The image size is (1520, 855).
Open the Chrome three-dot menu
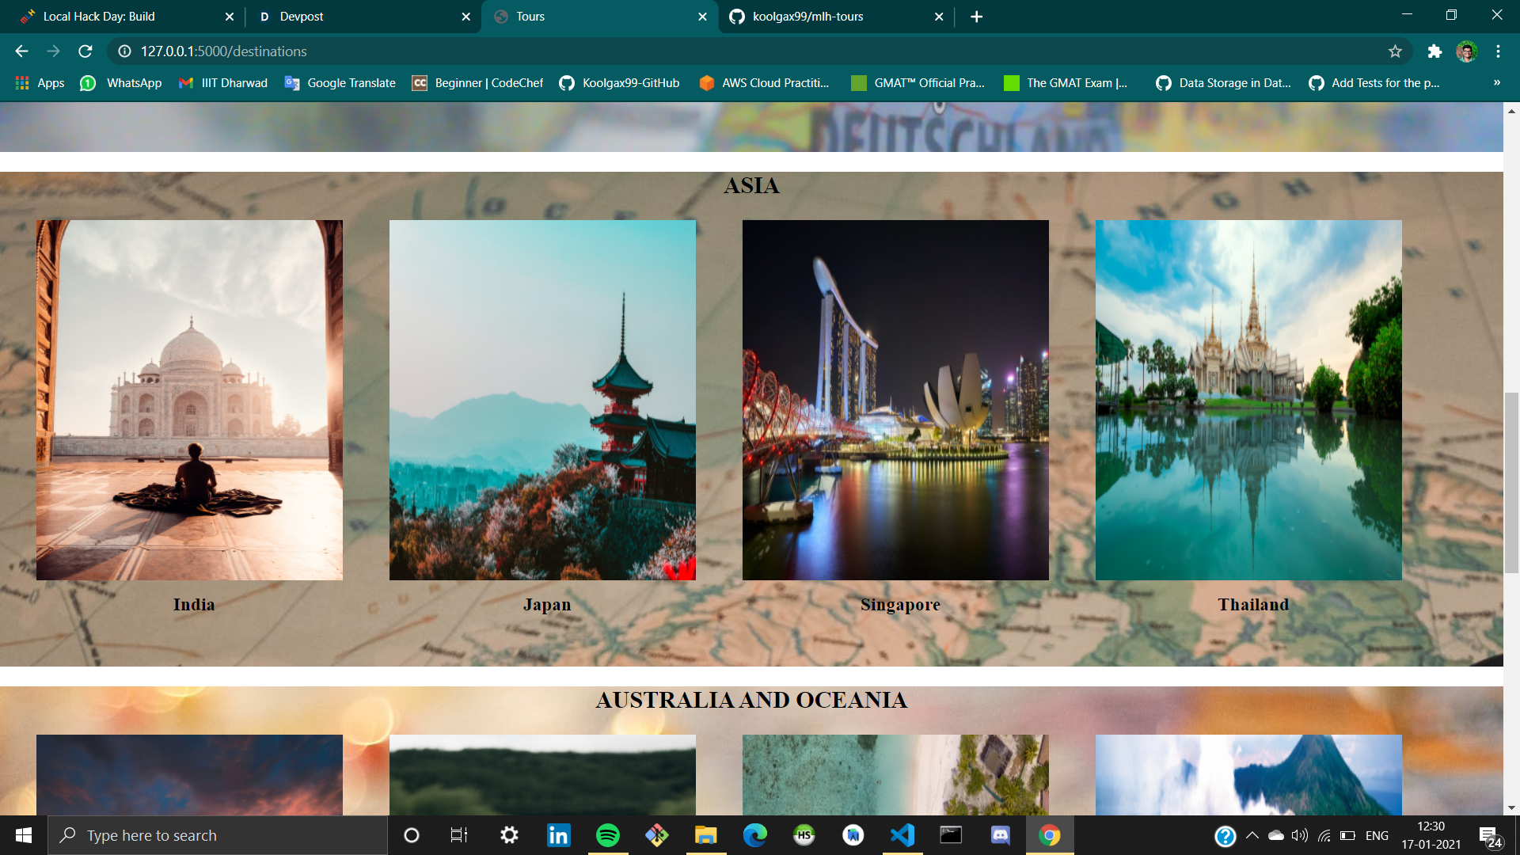1498,51
